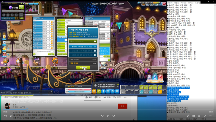Open the blue hamburger menu icon

pyautogui.click(x=117, y=91)
